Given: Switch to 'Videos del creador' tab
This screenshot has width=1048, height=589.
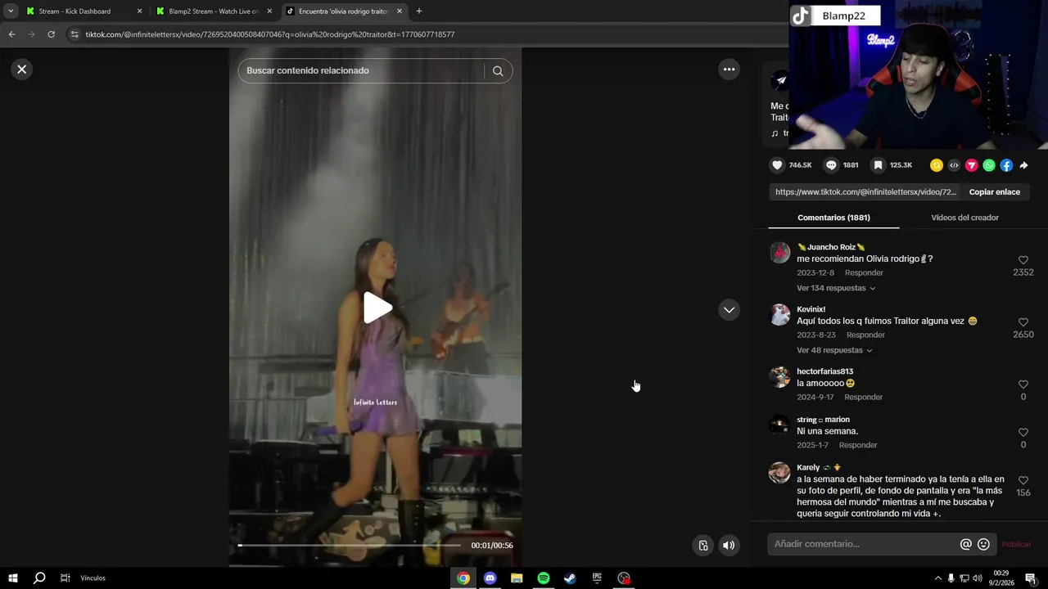Looking at the screenshot, I should point(964,218).
